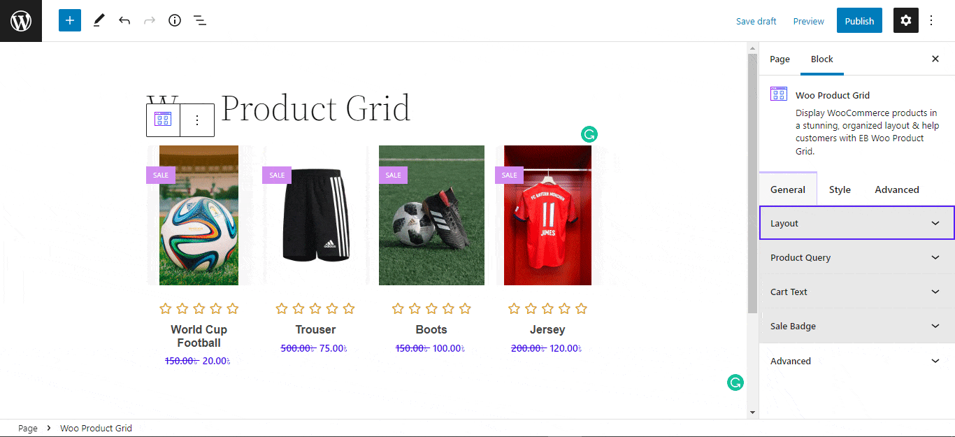Select the Woo Product Grid block icon

coord(162,120)
